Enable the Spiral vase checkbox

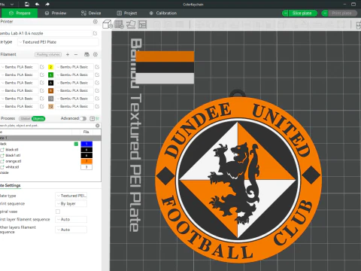(58, 212)
